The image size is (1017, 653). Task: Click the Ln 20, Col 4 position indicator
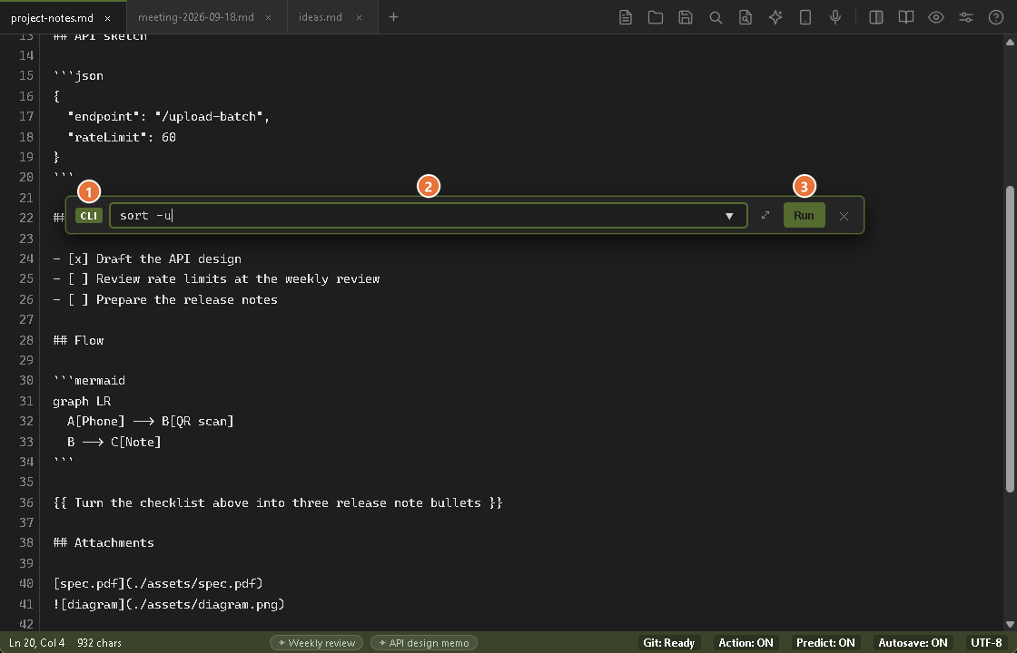pyautogui.click(x=37, y=643)
